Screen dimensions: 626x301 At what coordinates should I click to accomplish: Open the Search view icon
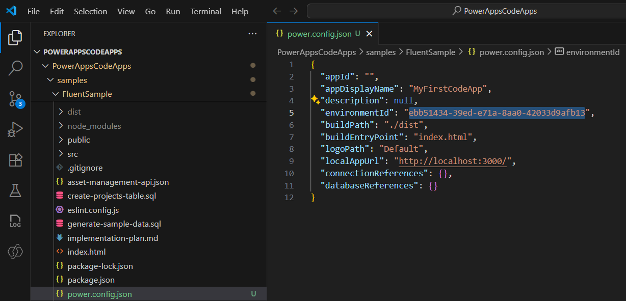click(15, 68)
